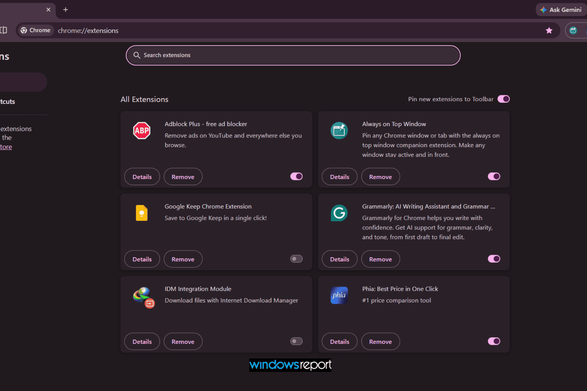
Task: Click the 'All Extensions' heading
Action: 144,99
